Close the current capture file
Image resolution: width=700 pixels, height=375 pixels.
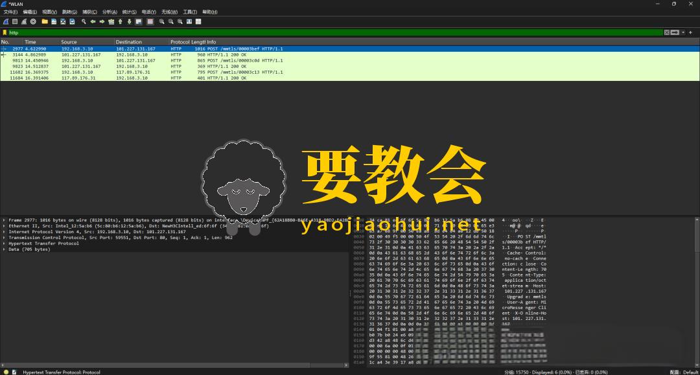tap(63, 21)
